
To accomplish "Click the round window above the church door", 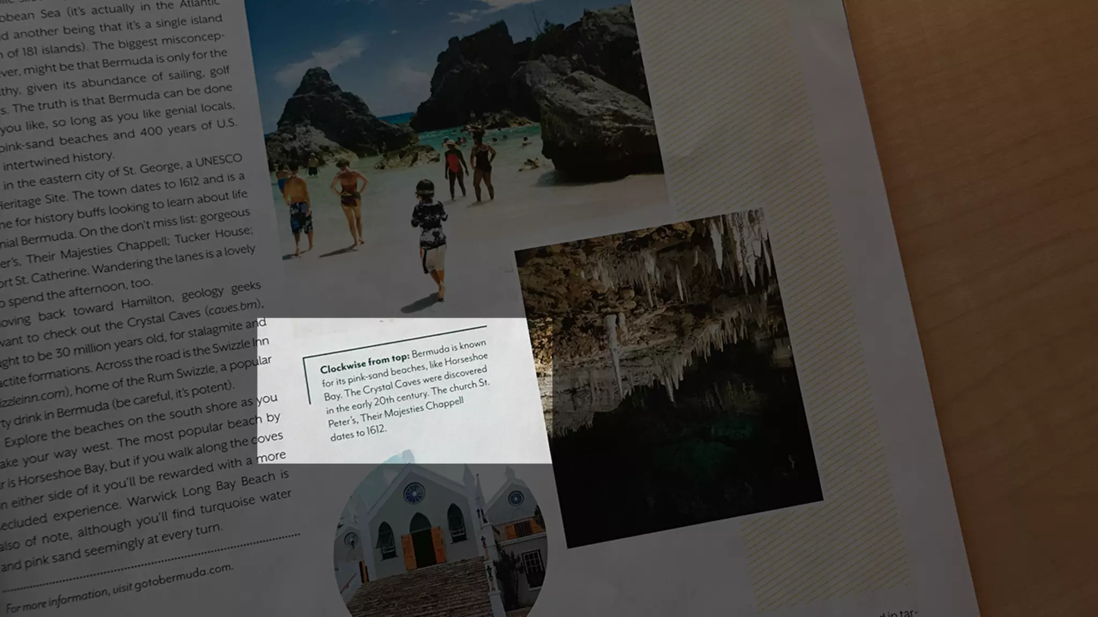I will [x=413, y=493].
